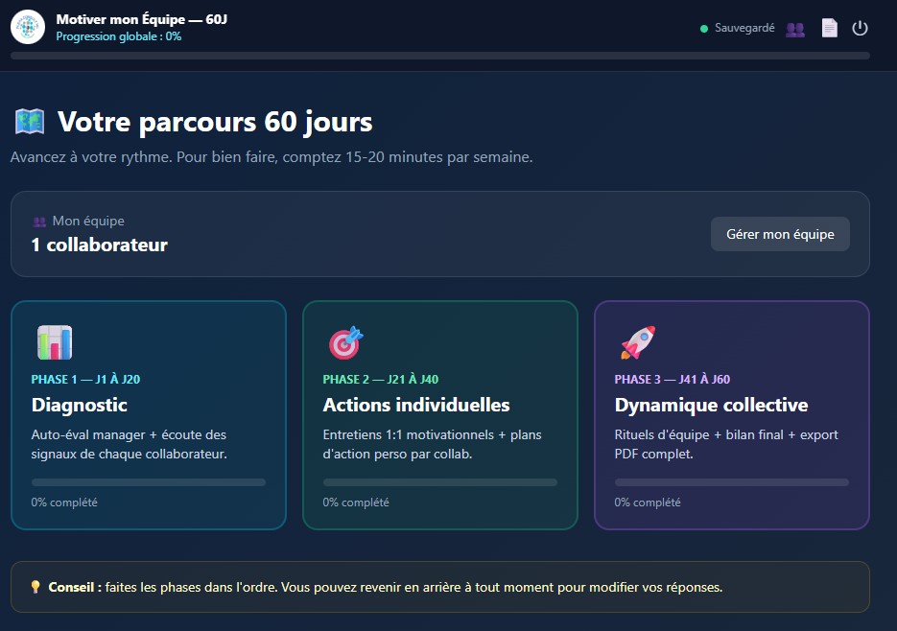
Task: Click the target Actions individuelles icon
Action: click(345, 342)
